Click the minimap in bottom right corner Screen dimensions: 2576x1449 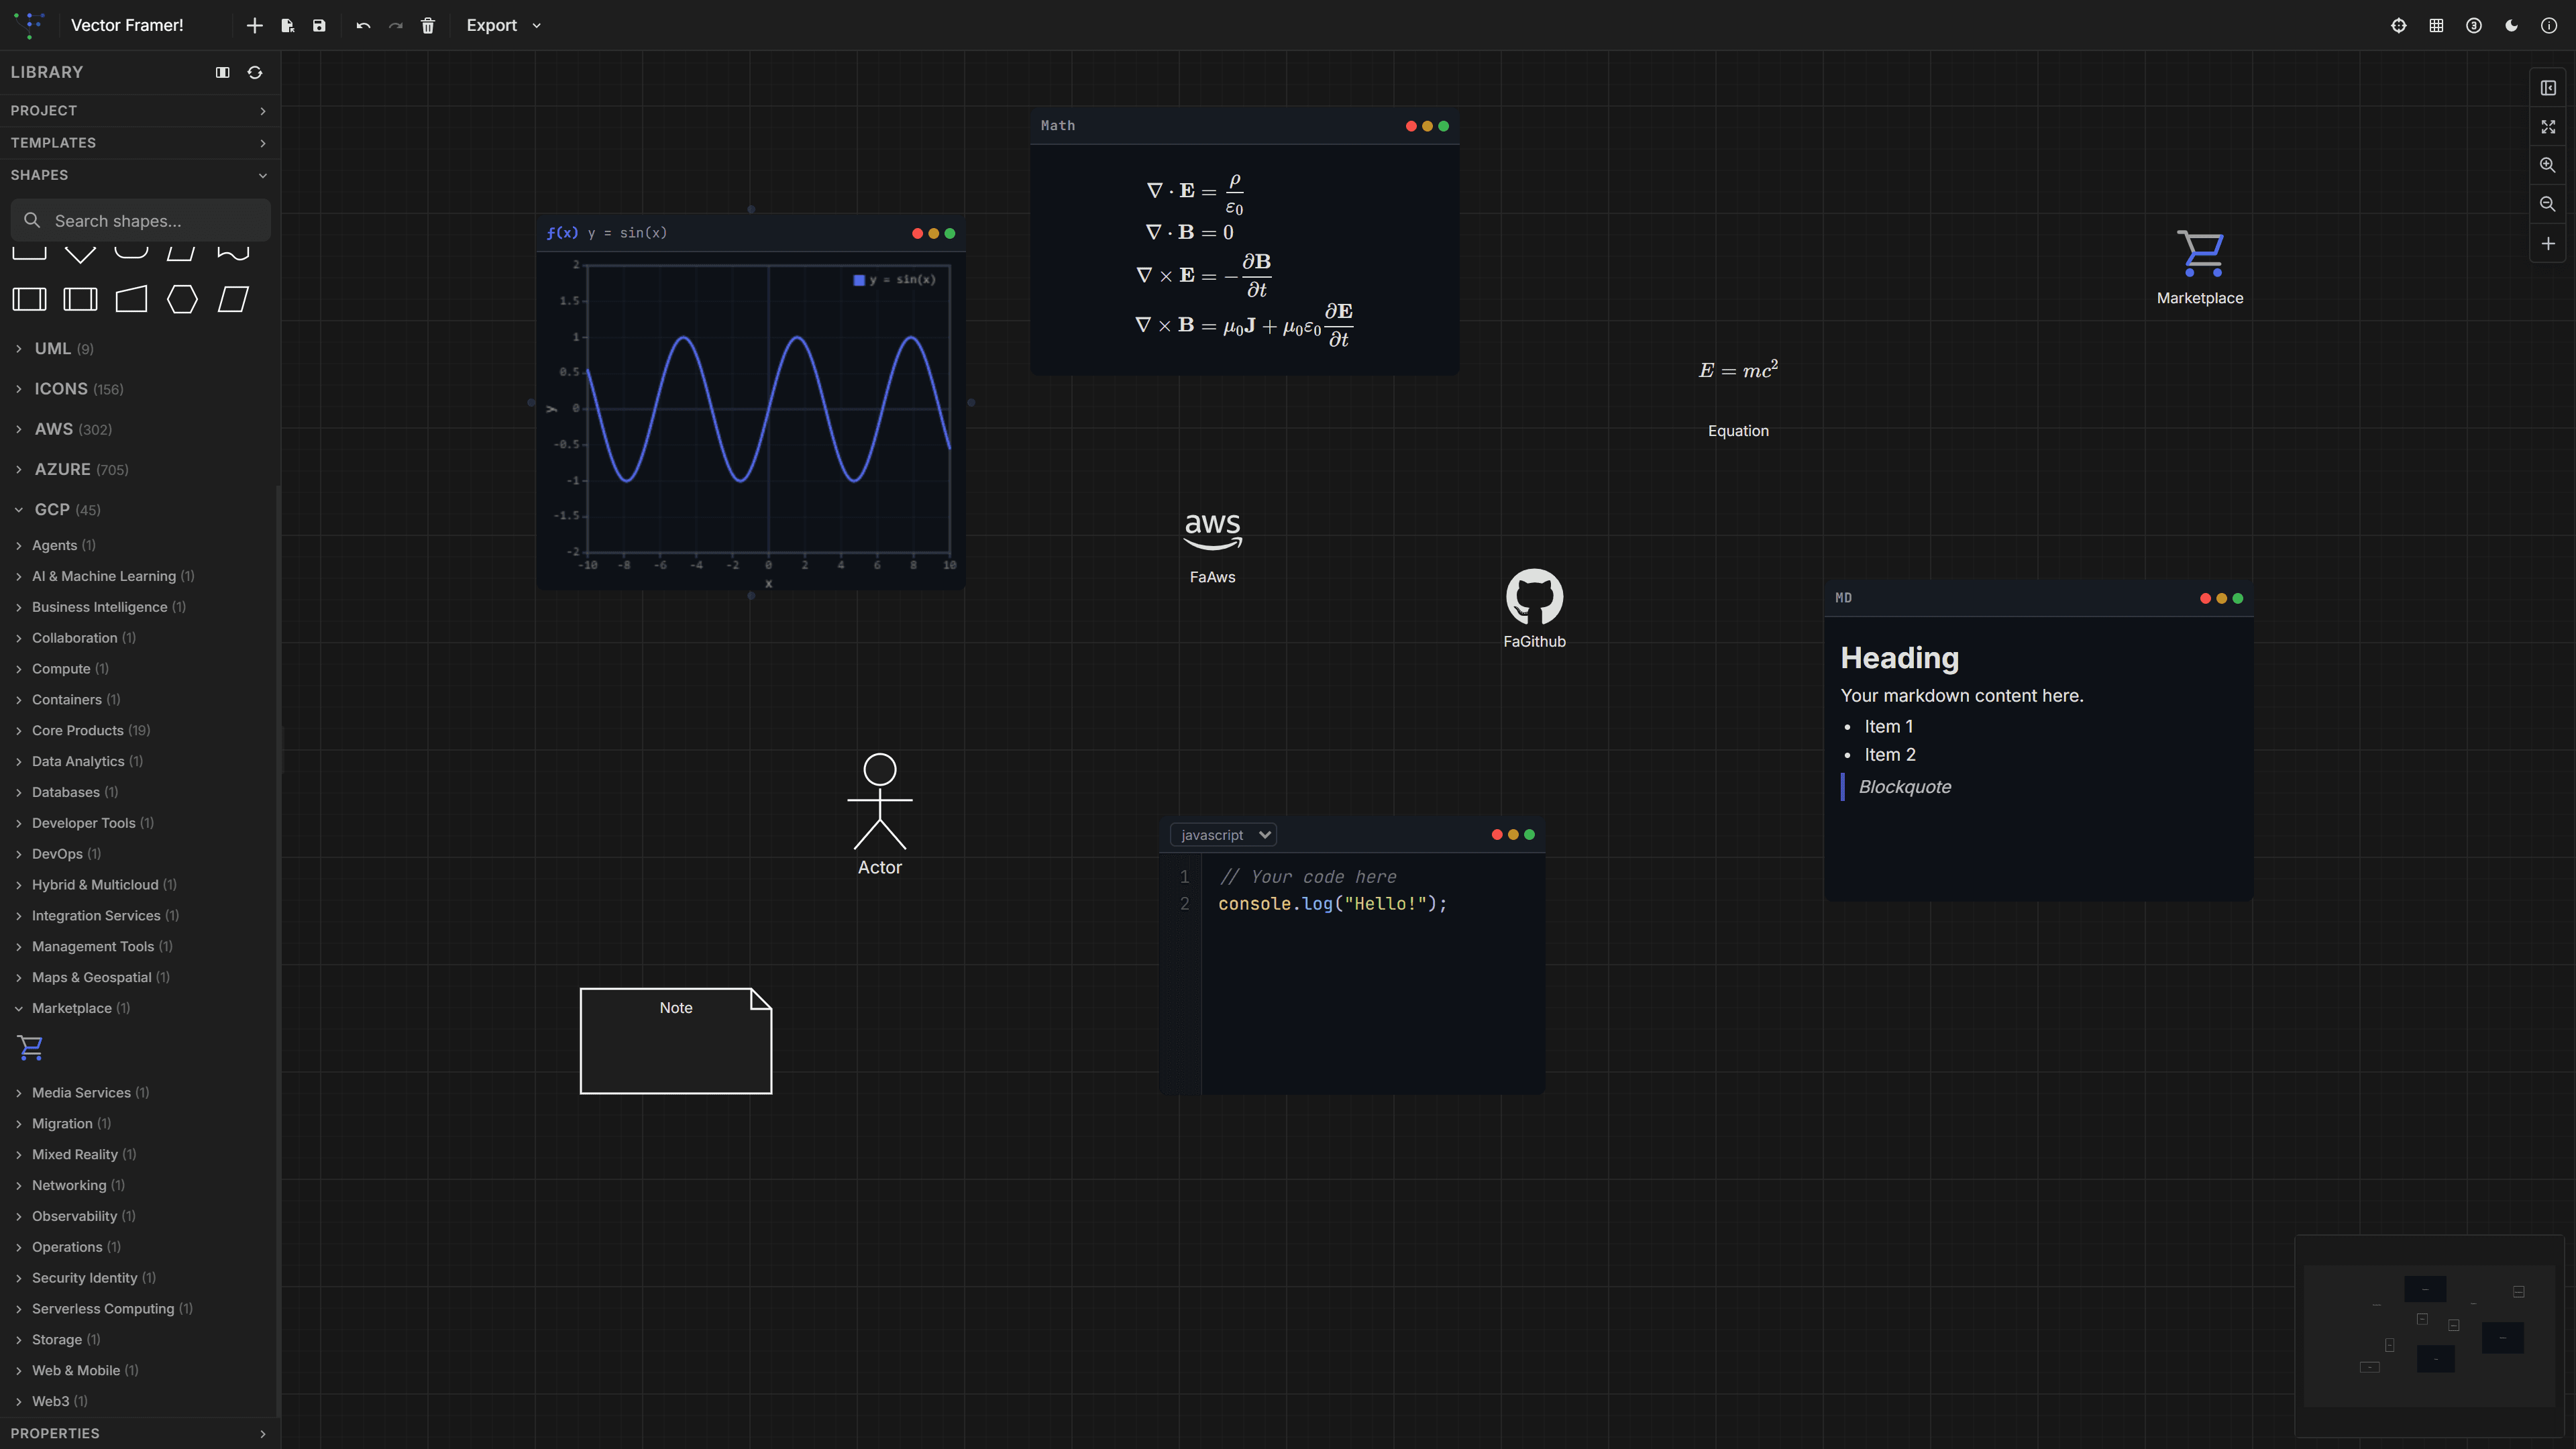pos(2429,1336)
